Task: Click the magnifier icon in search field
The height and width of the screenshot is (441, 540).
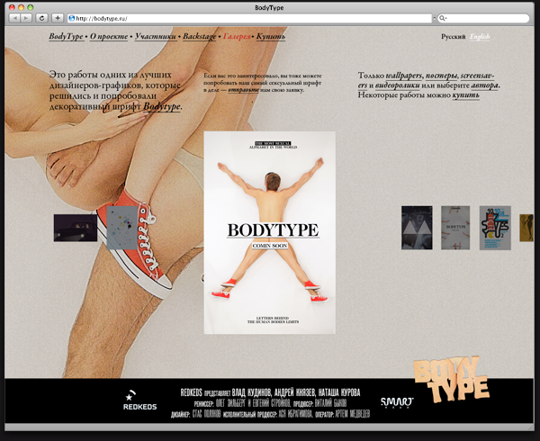Action: [443, 19]
